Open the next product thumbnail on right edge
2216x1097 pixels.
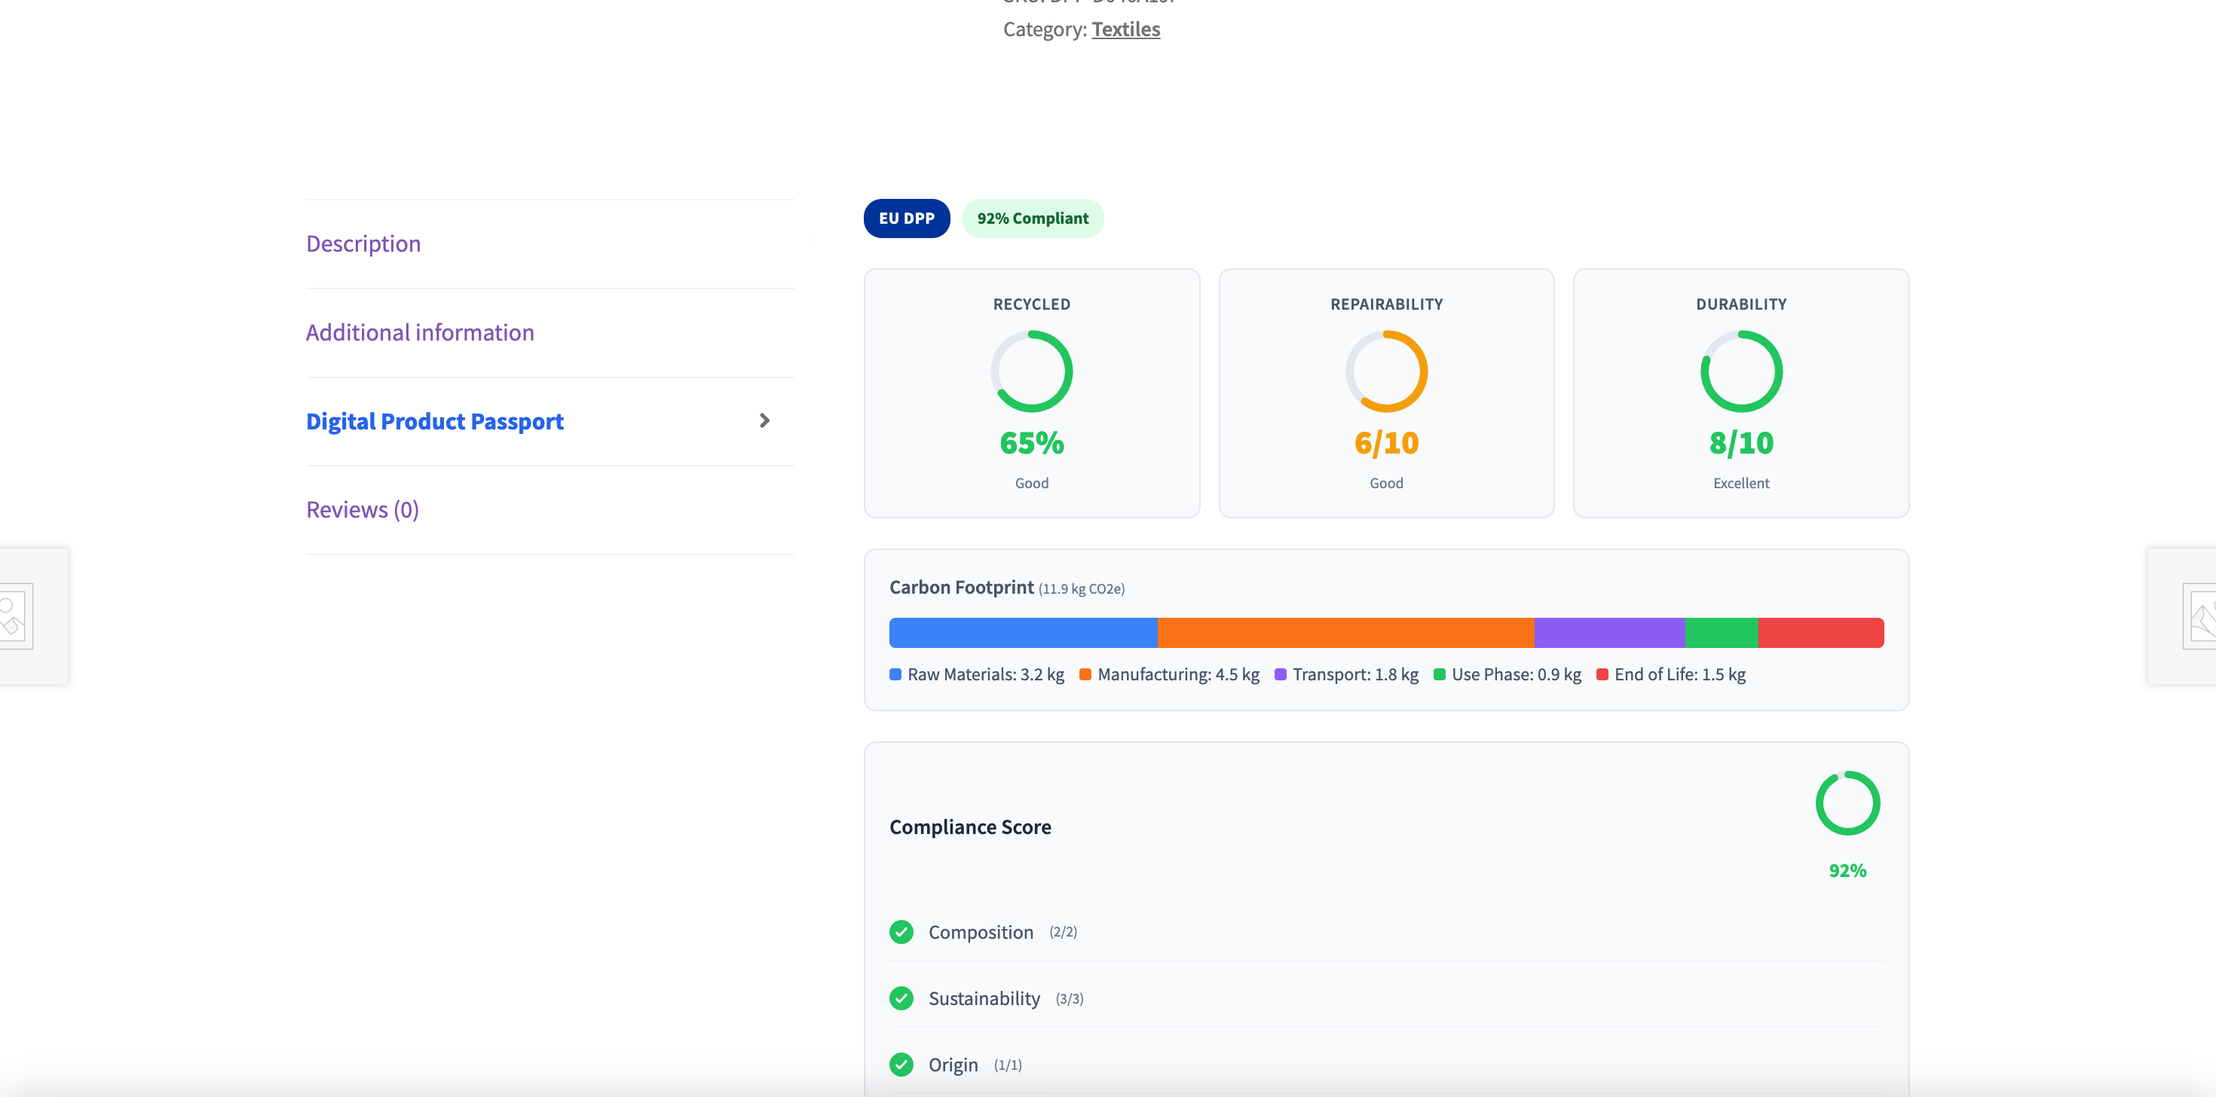click(2184, 616)
